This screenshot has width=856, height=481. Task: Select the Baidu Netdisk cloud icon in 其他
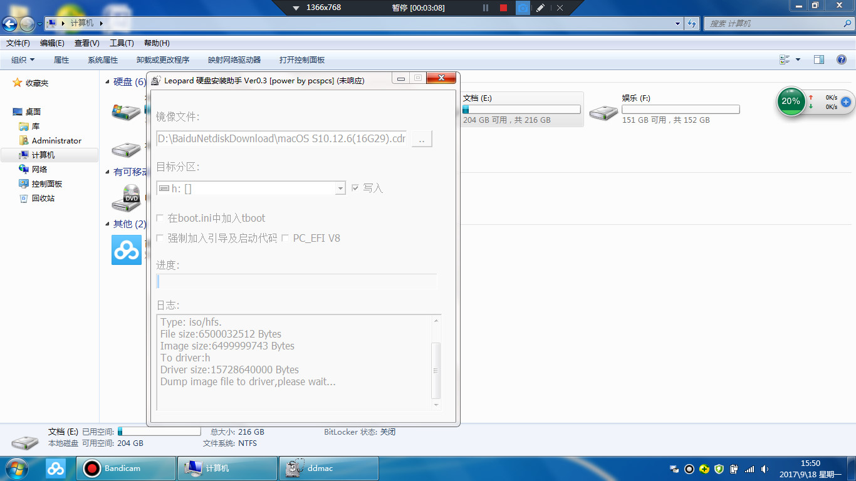click(127, 250)
